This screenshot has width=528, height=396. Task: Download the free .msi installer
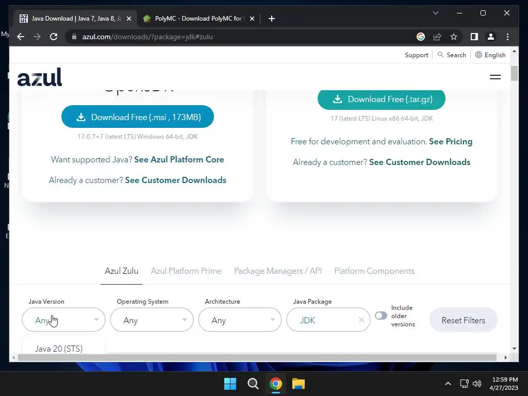coord(137,117)
